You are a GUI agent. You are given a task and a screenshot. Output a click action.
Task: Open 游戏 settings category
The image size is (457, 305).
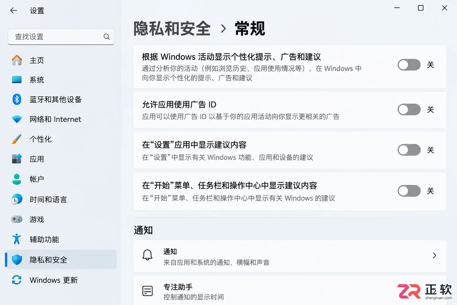[x=61, y=219]
